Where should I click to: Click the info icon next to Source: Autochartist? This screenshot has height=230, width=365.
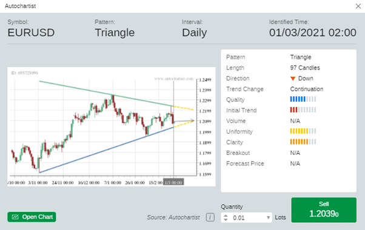click(210, 217)
